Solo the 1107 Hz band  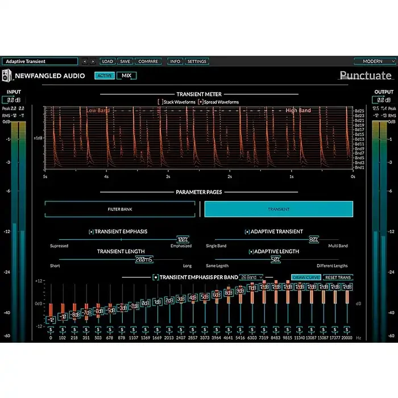134,330
